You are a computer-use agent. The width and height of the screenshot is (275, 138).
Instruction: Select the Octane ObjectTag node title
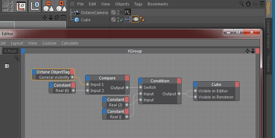pyautogui.click(x=53, y=72)
